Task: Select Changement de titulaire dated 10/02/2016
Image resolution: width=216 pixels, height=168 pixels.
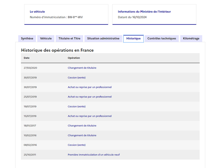Action: [x=82, y=136]
